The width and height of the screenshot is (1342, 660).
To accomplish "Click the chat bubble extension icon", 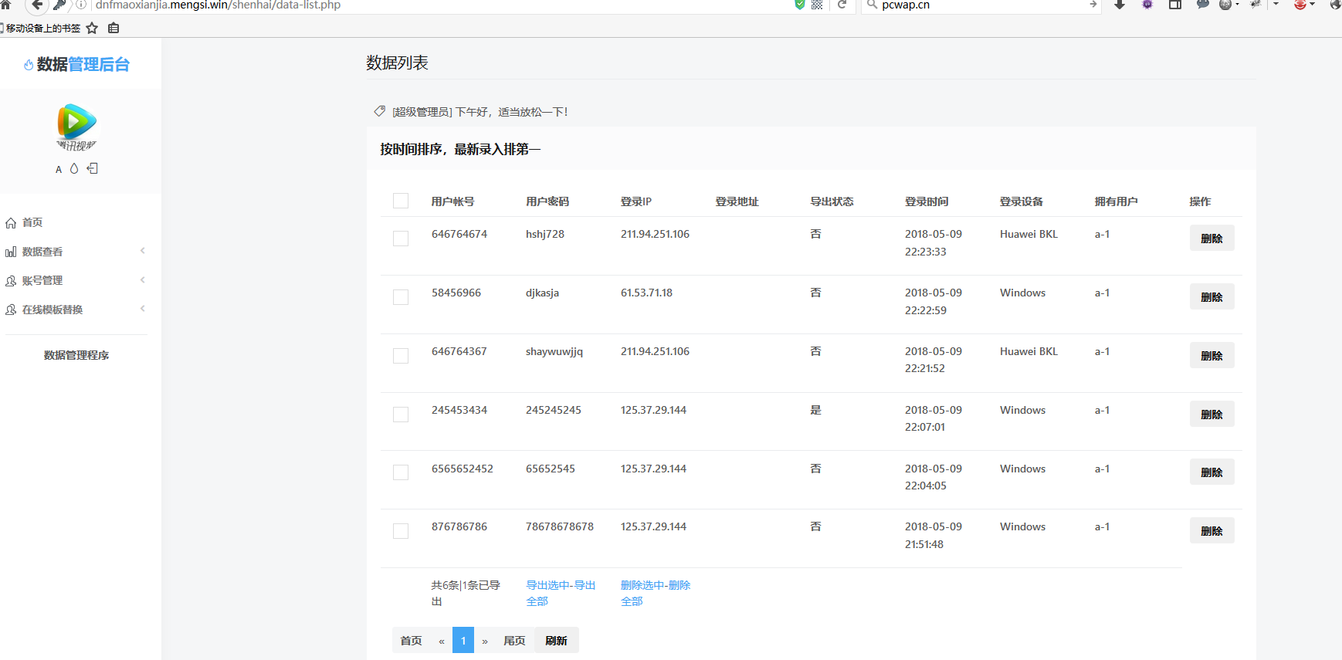I will [1203, 5].
